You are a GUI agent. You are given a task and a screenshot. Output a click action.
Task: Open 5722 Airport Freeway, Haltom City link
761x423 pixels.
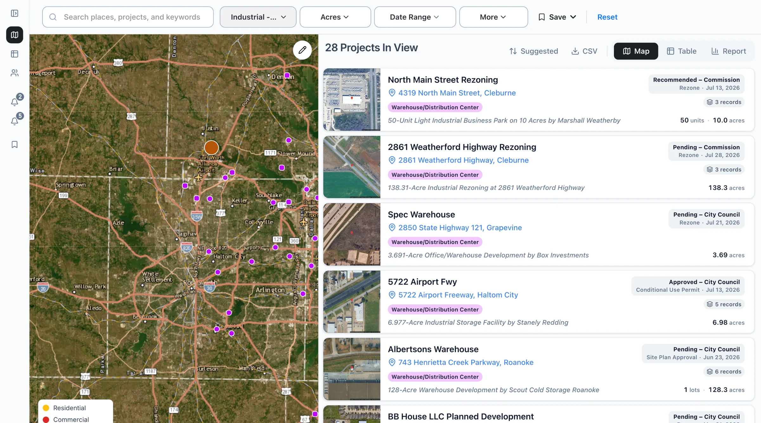458,295
